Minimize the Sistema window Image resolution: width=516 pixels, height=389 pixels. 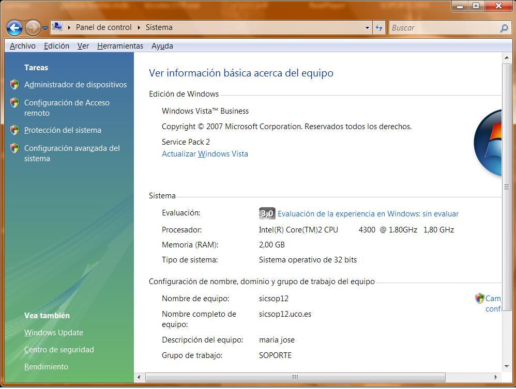click(x=460, y=6)
